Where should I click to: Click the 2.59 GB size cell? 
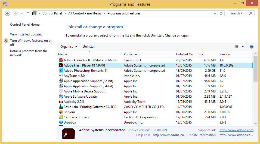210,71
